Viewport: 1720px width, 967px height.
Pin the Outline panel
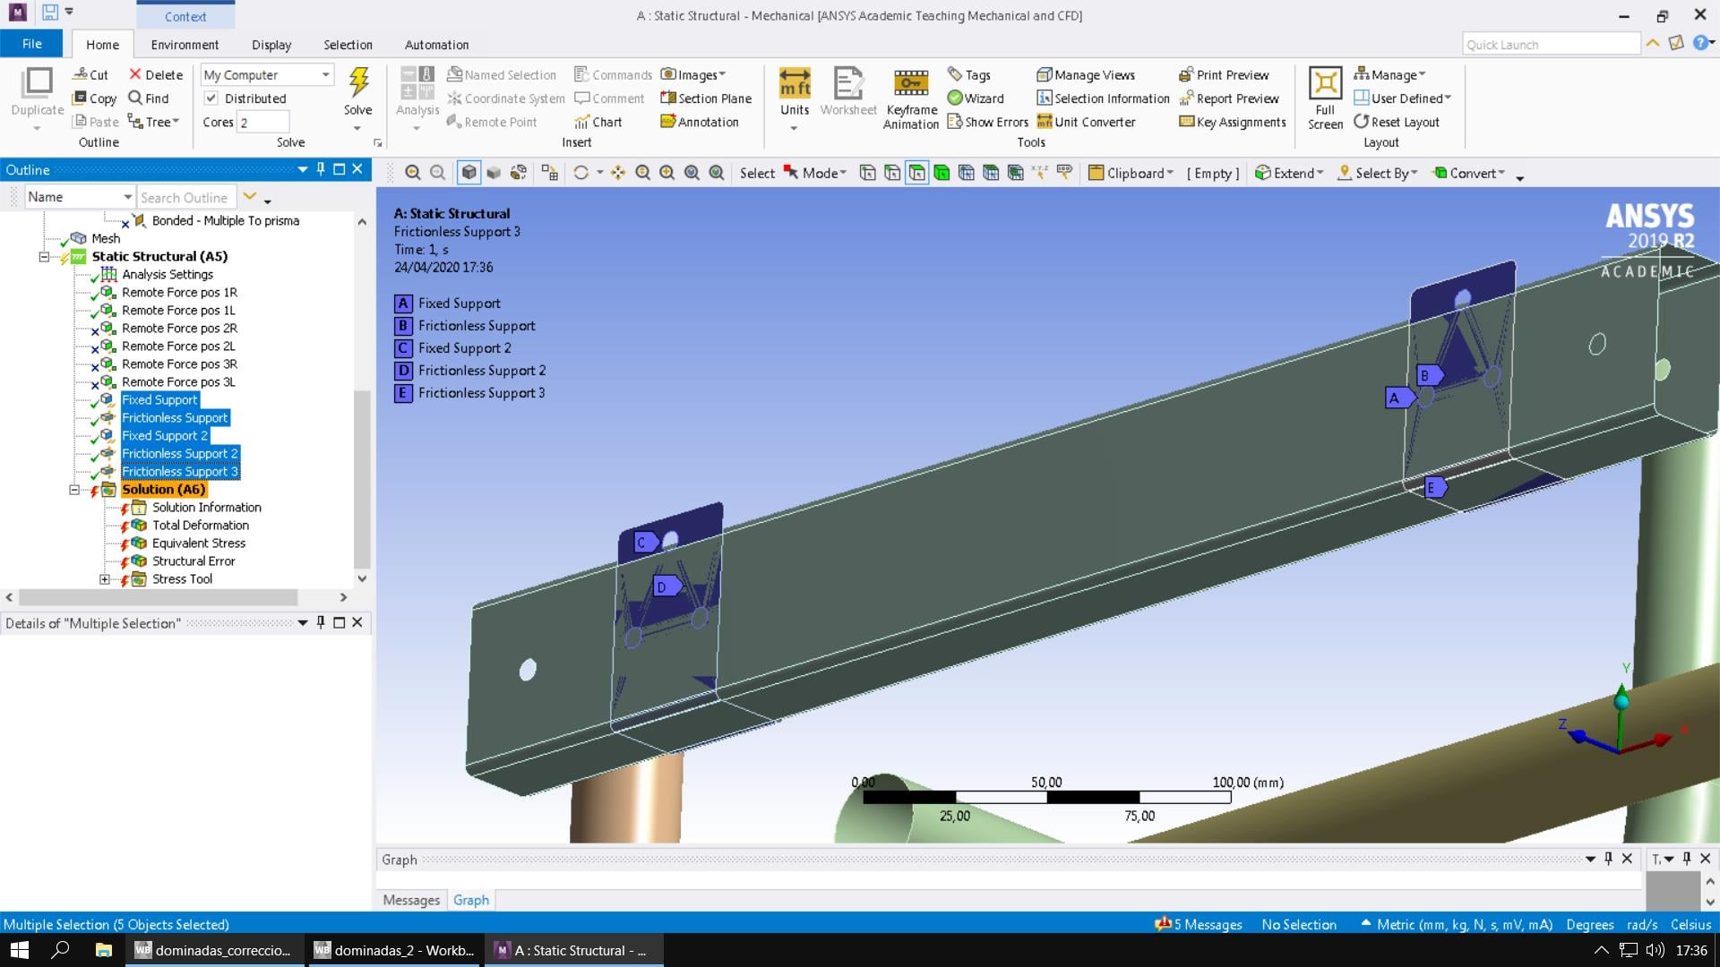[321, 169]
